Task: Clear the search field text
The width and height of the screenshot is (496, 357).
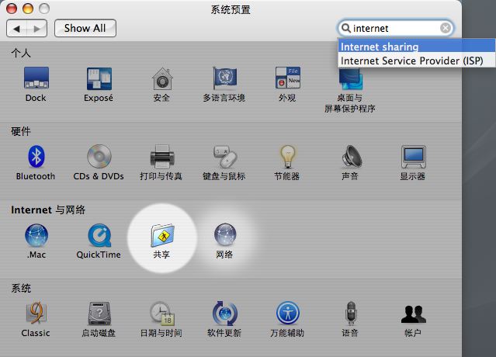Action: pos(446,28)
